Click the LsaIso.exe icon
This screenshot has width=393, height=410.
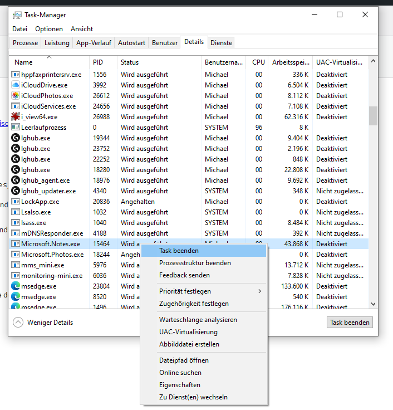tap(16, 212)
